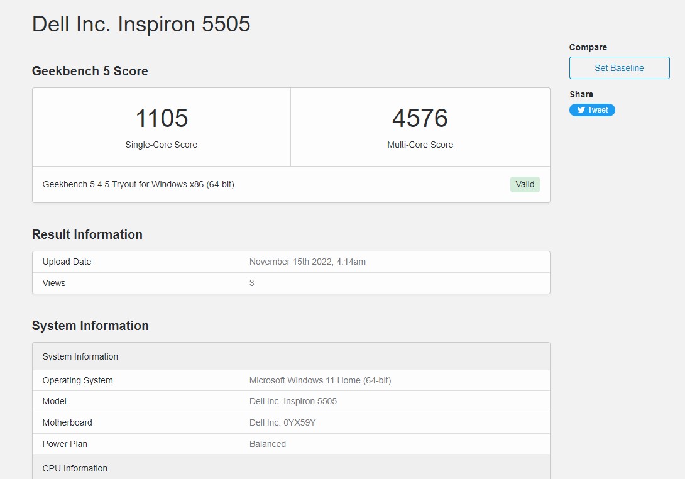This screenshot has height=479, width=685.
Task: Click the "Multi-Core Score" label
Action: pyautogui.click(x=420, y=145)
